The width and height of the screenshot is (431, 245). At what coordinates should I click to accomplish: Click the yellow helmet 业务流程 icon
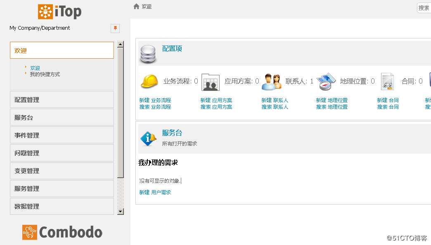pos(149,81)
